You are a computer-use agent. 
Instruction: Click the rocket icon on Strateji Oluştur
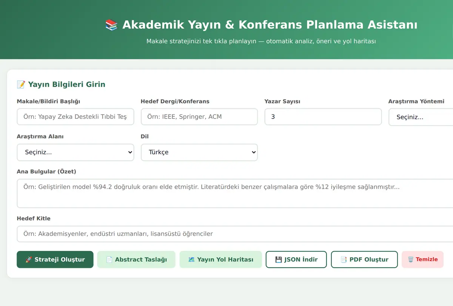29,260
